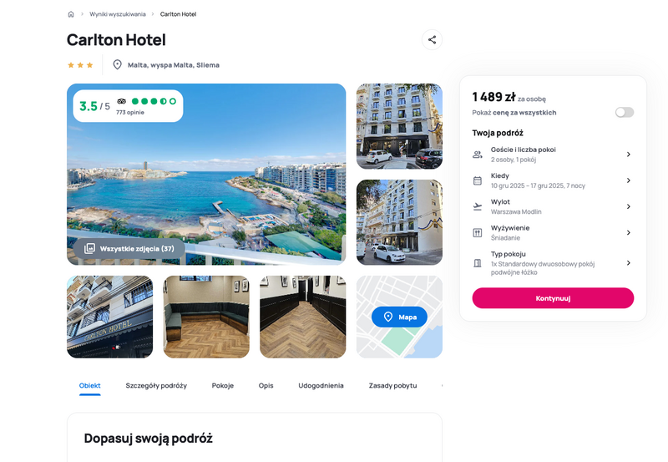The width and height of the screenshot is (668, 462).
Task: Expand the Kiedy dates chevron
Action: (x=629, y=180)
